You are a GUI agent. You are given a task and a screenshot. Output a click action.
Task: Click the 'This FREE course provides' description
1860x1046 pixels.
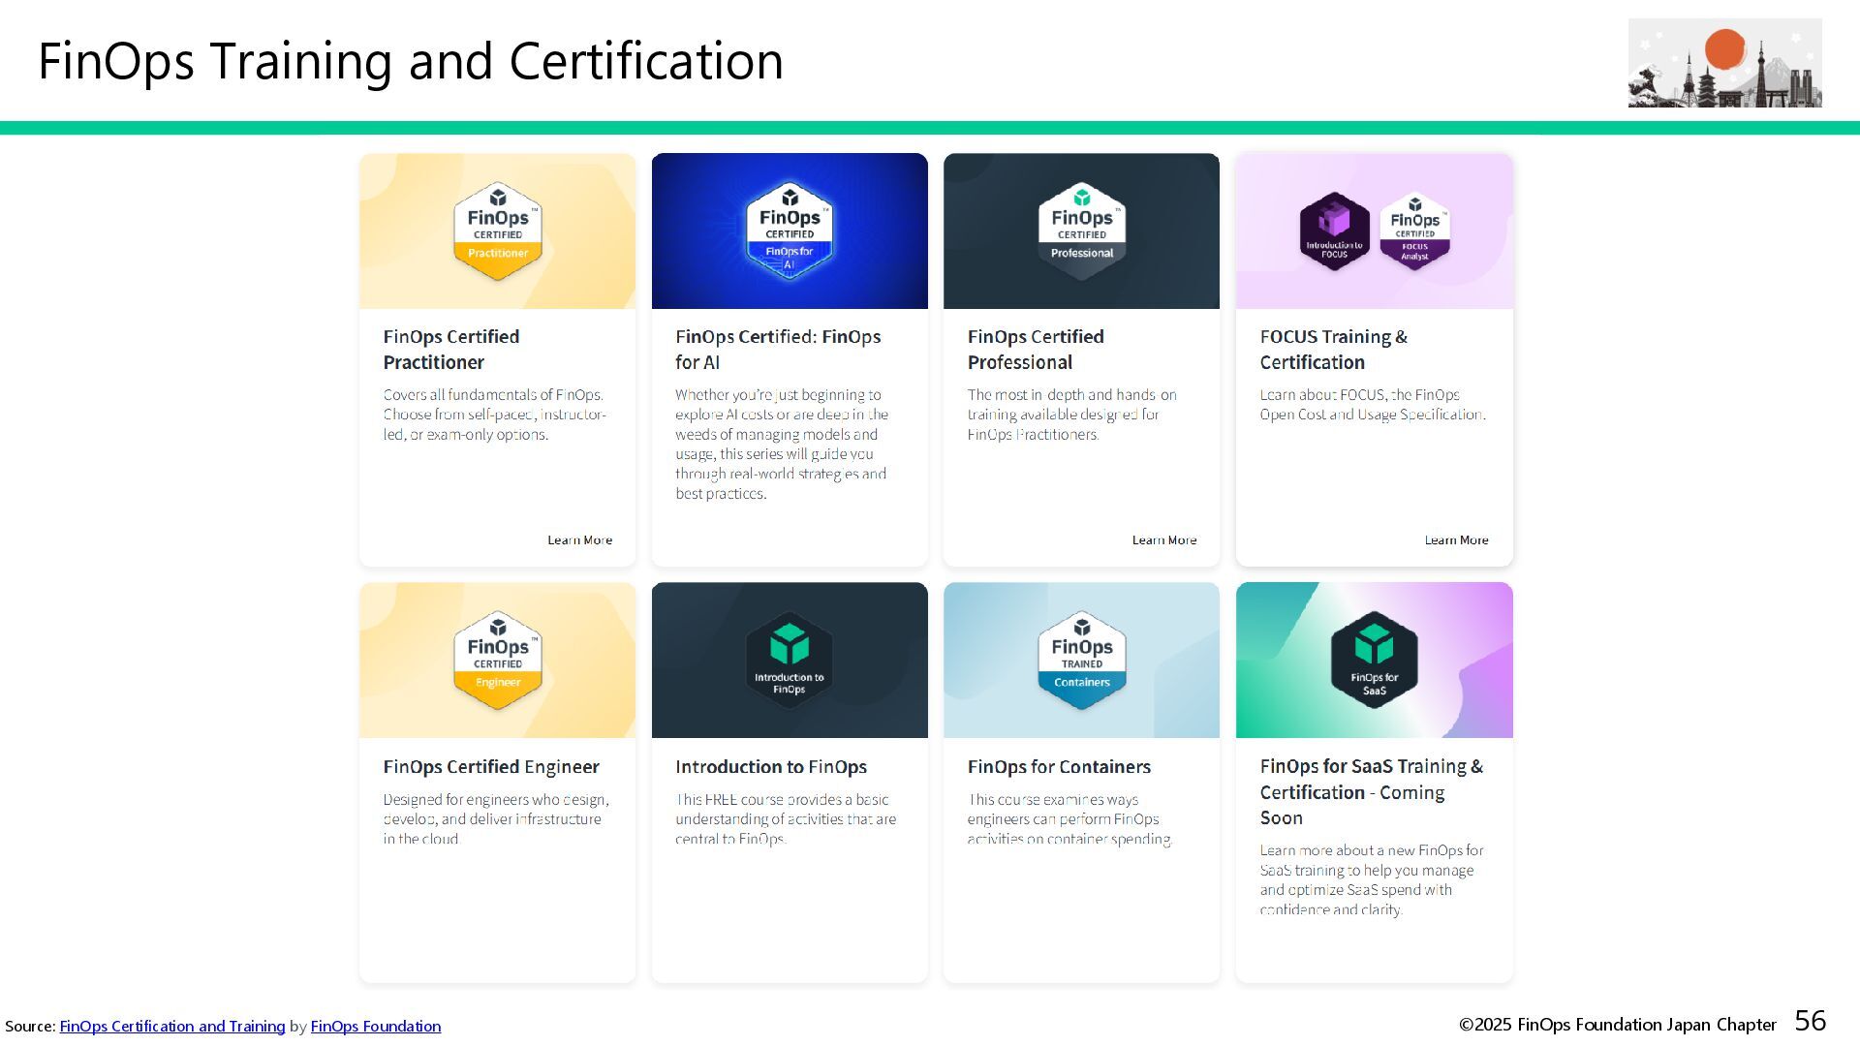(786, 819)
